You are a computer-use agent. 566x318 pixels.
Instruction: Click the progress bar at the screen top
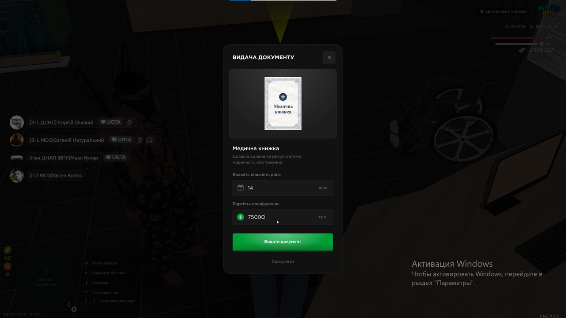coord(283,0)
